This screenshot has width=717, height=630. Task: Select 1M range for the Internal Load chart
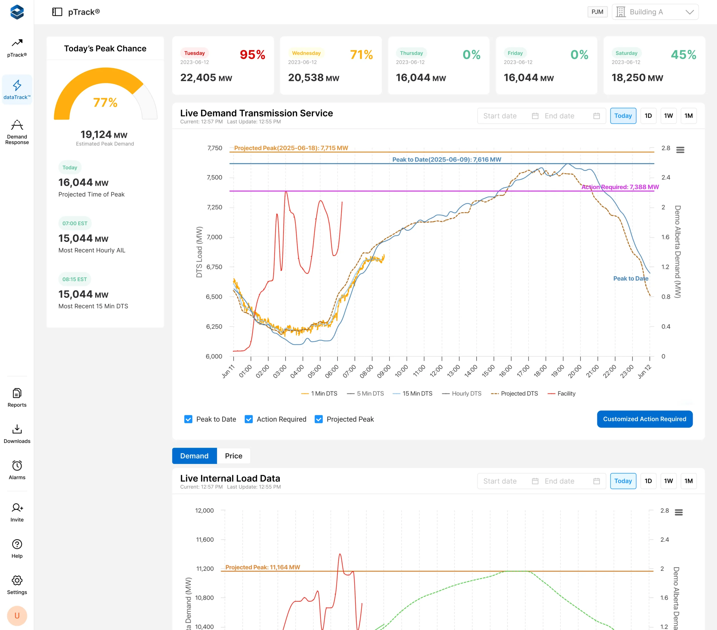pos(689,481)
